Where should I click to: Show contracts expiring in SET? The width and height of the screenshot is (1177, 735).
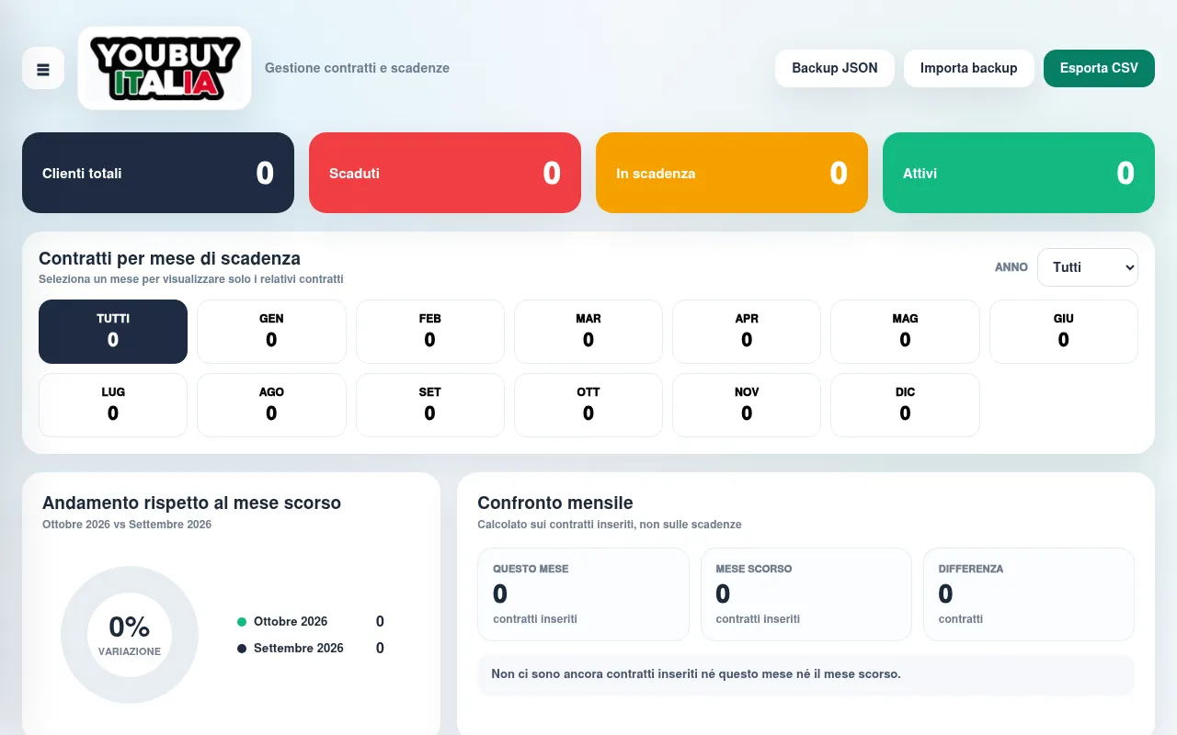pos(430,405)
